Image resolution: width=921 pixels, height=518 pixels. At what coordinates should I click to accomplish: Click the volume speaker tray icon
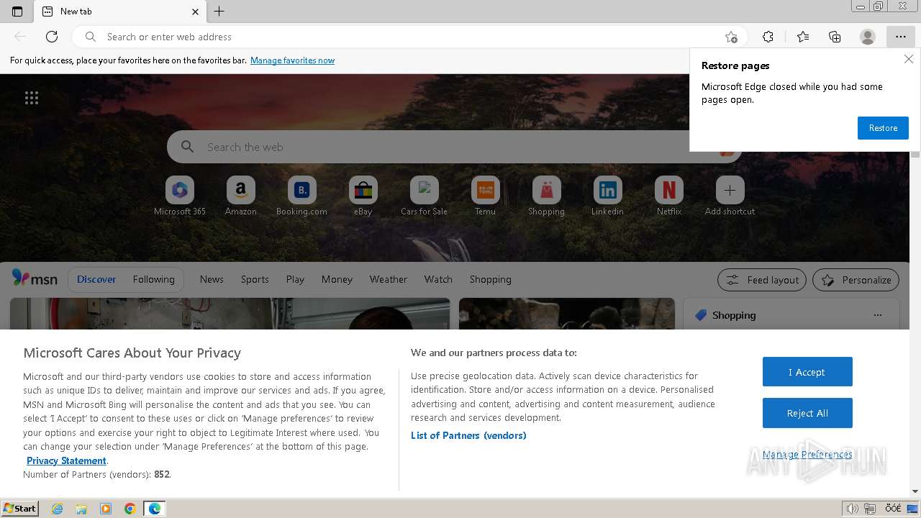pos(853,509)
